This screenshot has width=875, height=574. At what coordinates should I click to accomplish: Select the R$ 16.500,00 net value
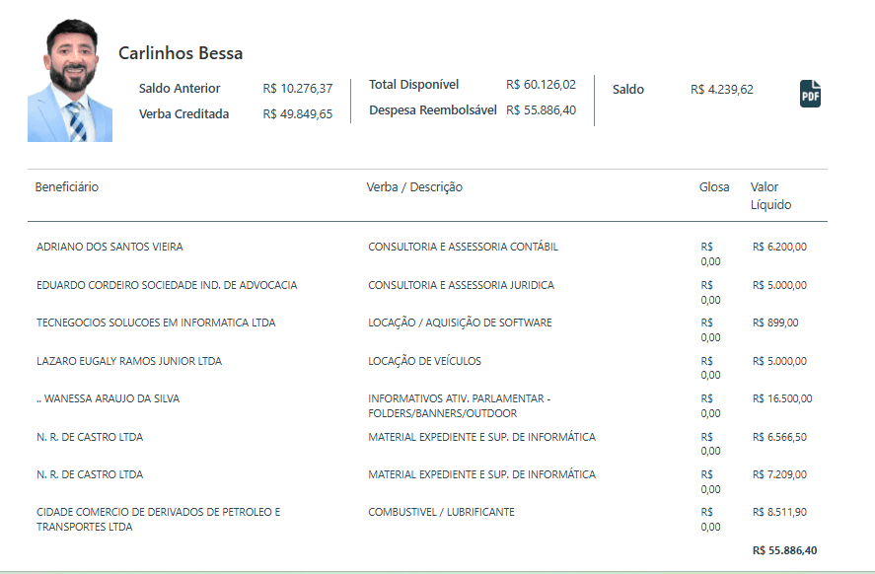tap(781, 399)
